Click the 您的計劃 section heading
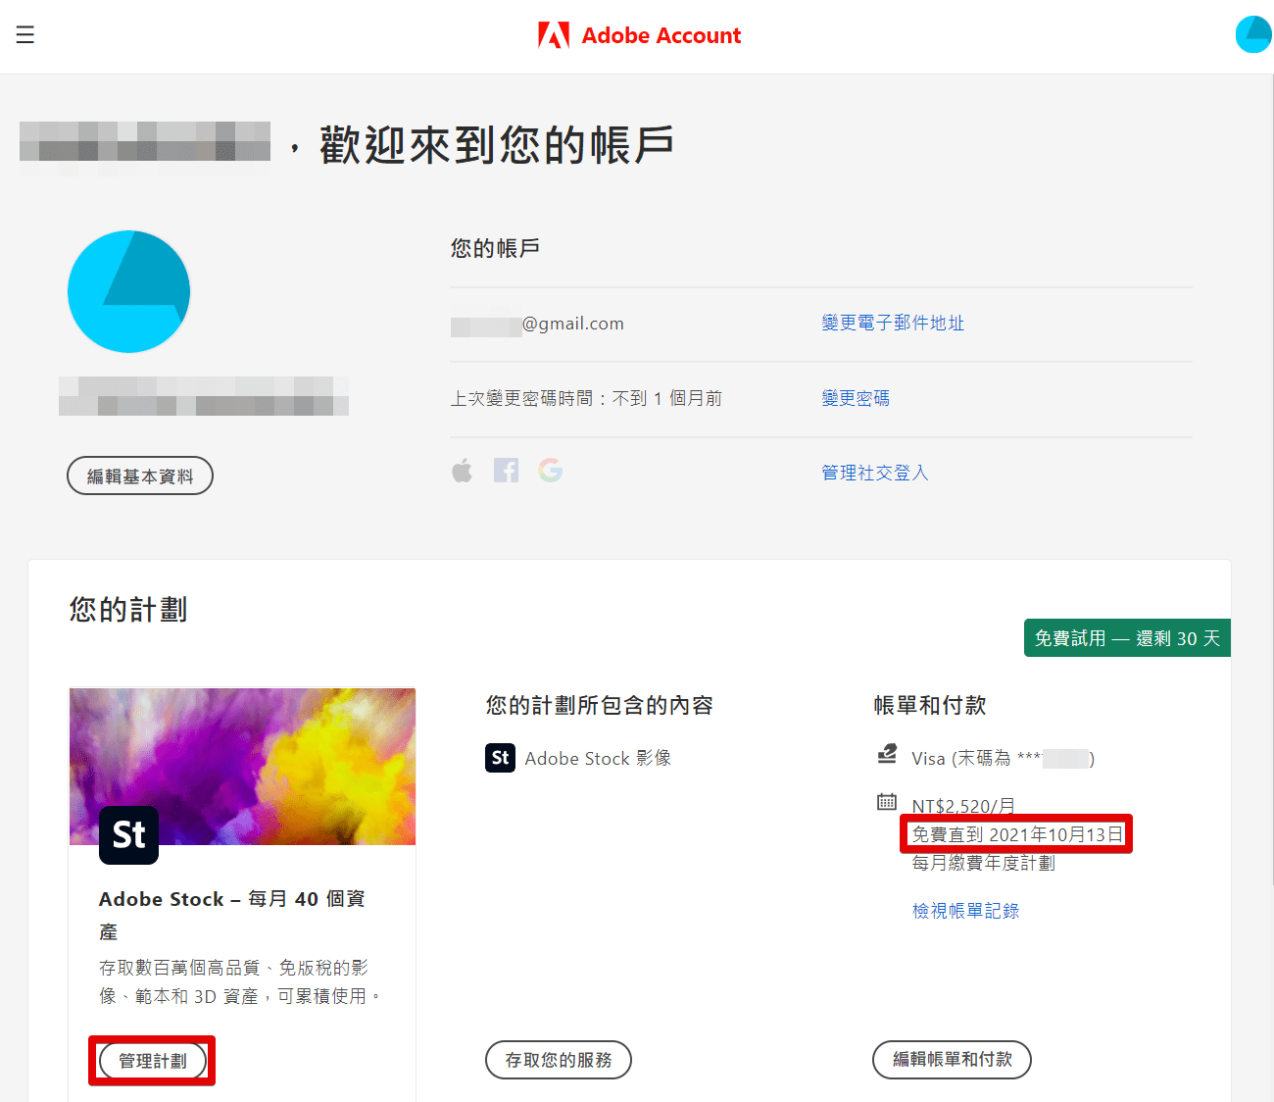The image size is (1274, 1102). (x=127, y=610)
